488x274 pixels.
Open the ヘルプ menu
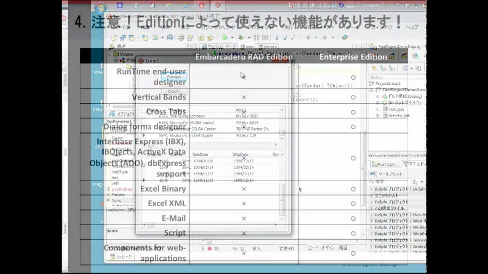(x=412, y=27)
